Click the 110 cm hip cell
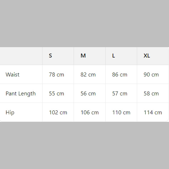 [121, 112]
